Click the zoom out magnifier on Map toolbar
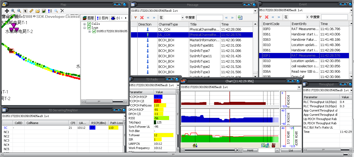 (x=19, y=11)
